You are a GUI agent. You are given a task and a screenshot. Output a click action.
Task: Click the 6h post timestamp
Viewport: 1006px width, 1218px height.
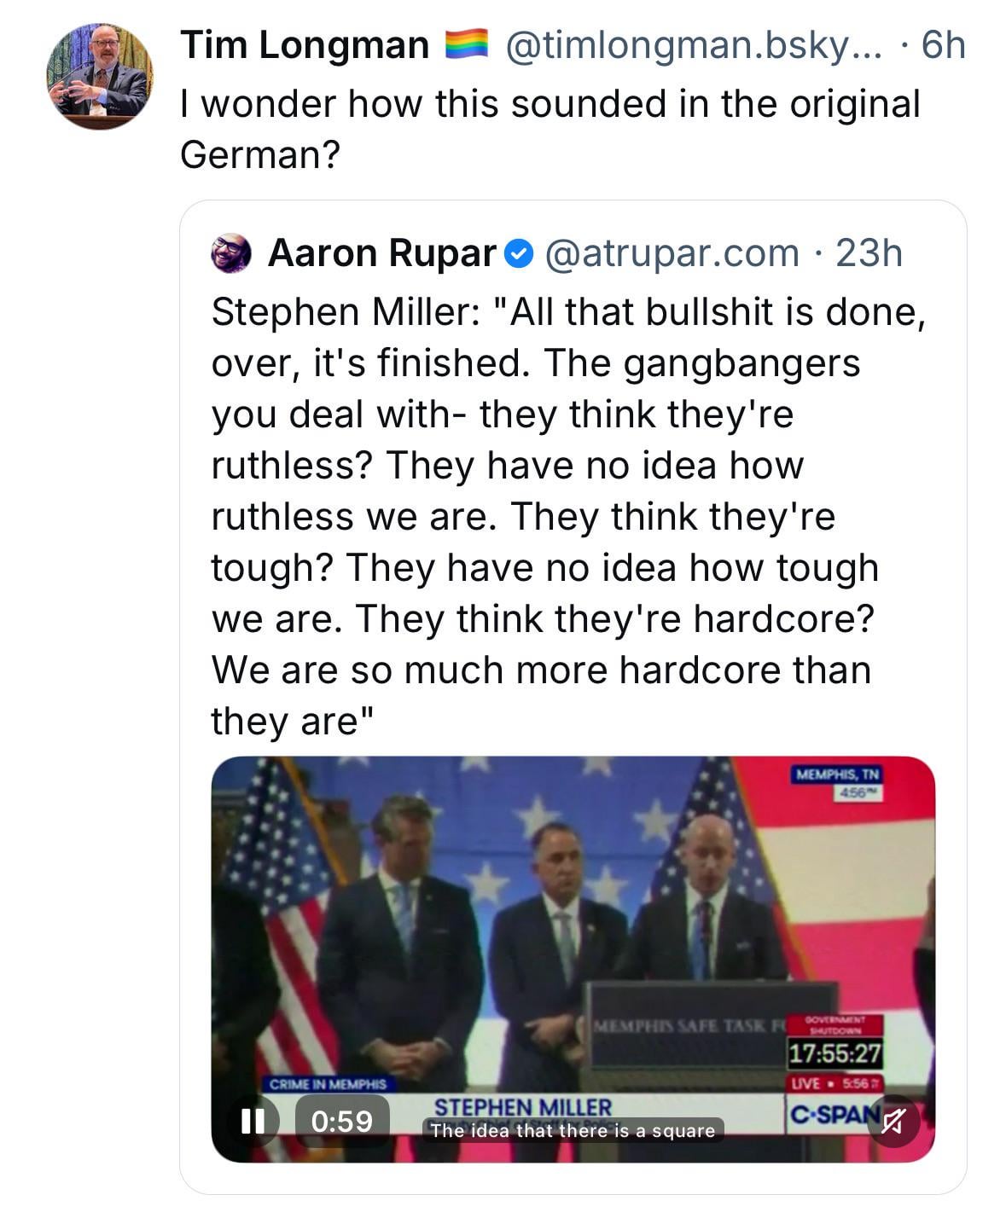tap(943, 45)
